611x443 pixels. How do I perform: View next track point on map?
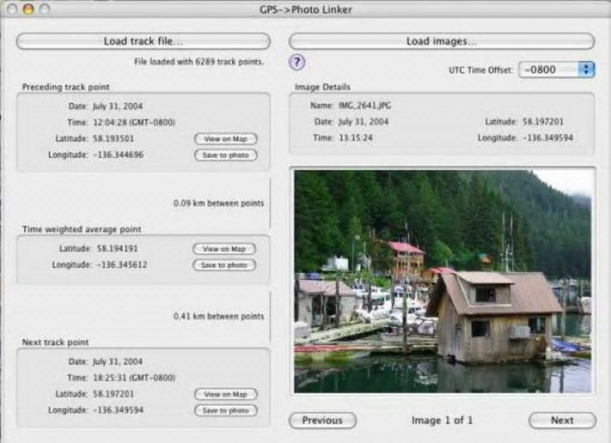(226, 395)
